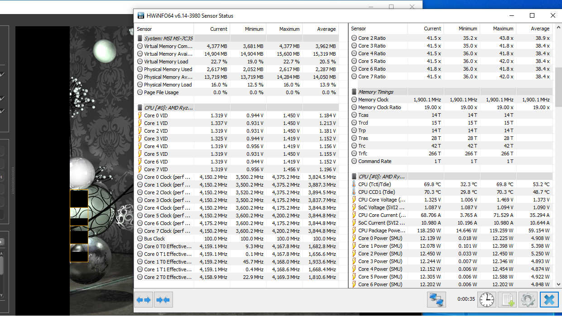This screenshot has height=317, width=562.
Task: Click CPU Package Power current value 118.250 W
Action: pyautogui.click(x=428, y=231)
